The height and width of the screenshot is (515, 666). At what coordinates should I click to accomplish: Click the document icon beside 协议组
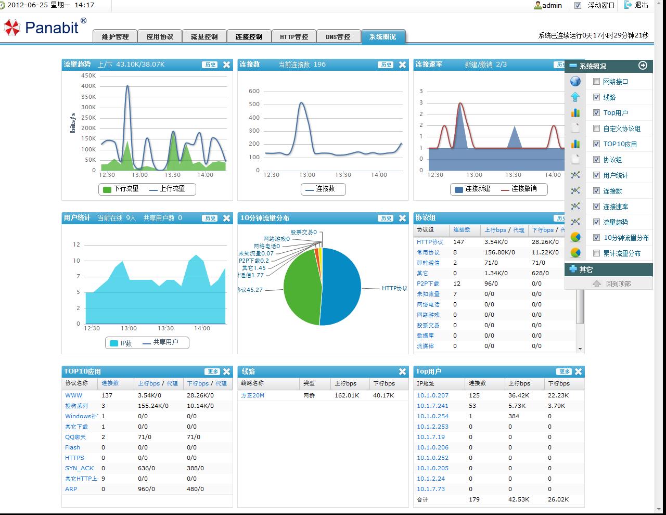[575, 159]
